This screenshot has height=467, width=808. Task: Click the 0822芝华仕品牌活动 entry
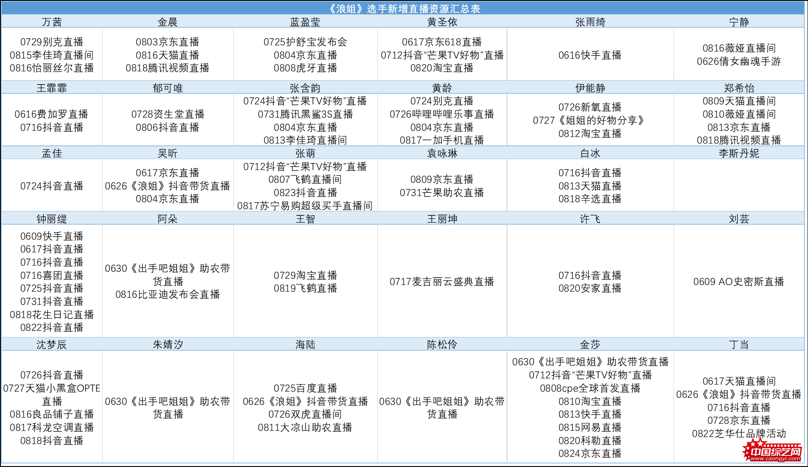click(739, 434)
